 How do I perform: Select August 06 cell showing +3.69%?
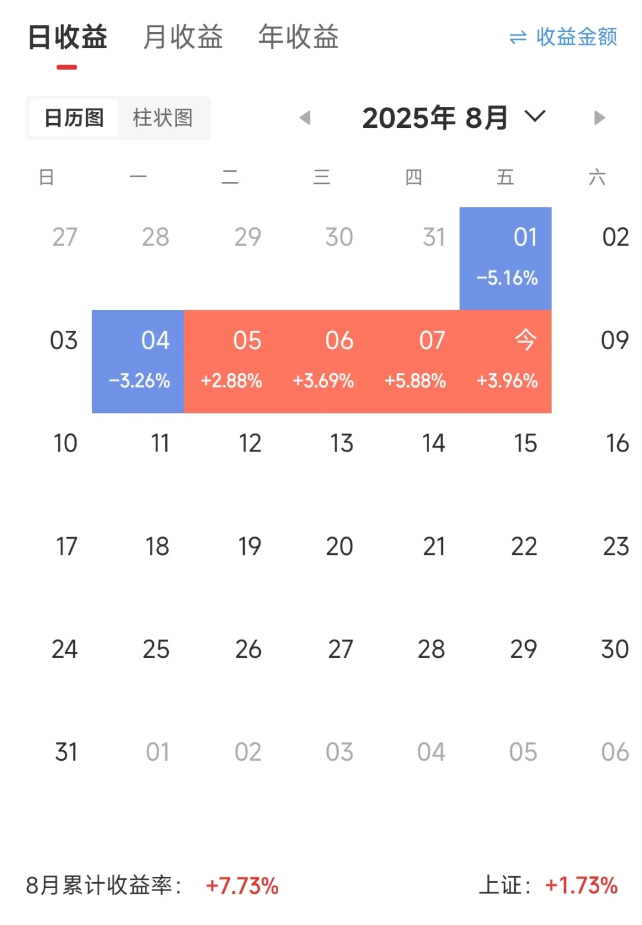point(322,361)
